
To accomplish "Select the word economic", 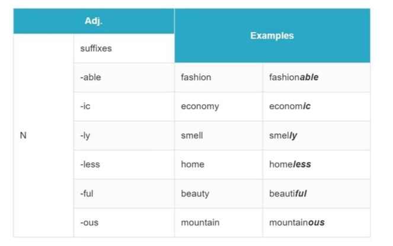I will point(290,106).
